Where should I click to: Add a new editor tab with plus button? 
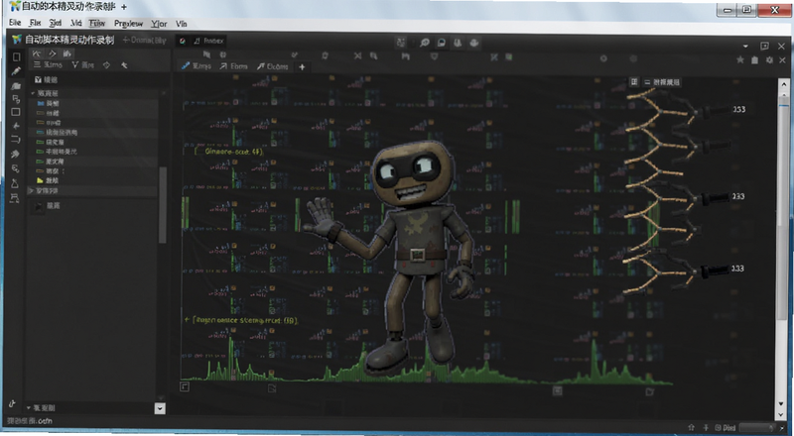pos(302,66)
